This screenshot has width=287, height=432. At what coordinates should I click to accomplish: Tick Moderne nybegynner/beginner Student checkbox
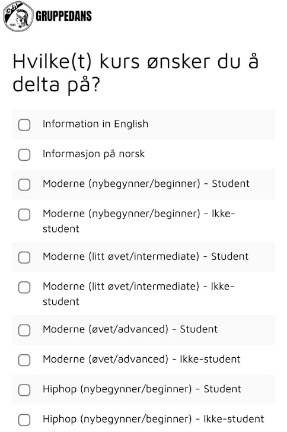pyautogui.click(x=24, y=185)
